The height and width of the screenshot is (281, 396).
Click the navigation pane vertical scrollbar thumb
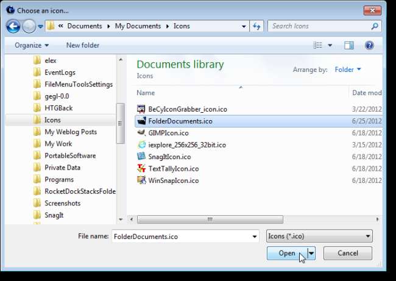(121, 123)
